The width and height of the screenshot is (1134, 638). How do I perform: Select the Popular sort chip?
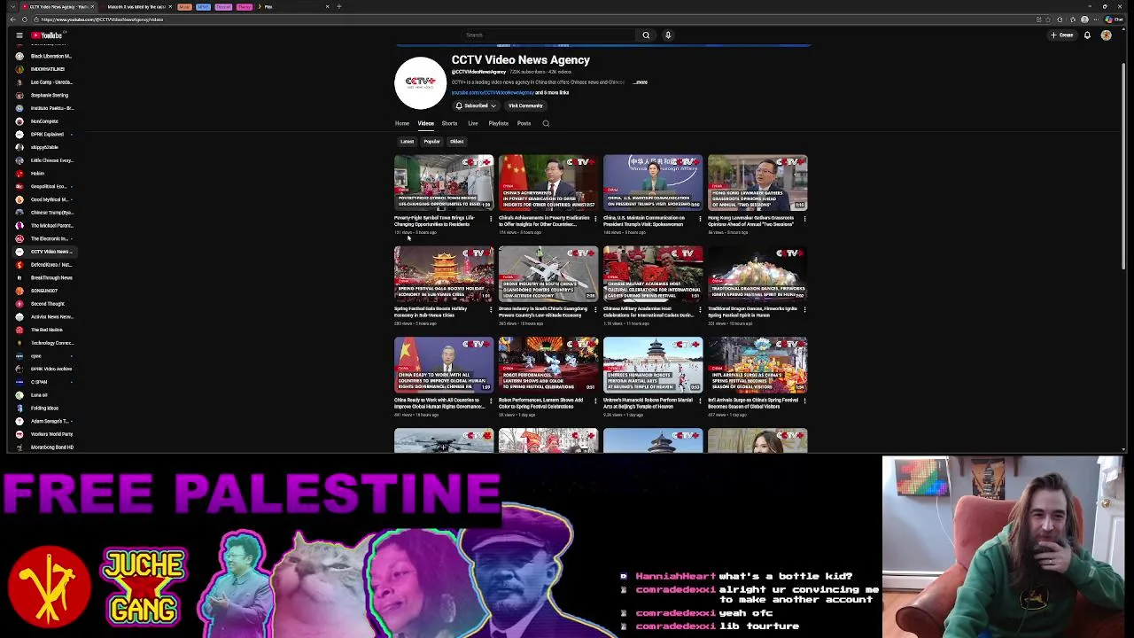tap(431, 142)
